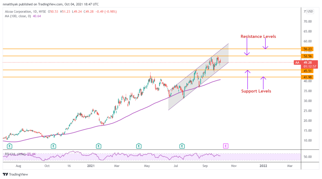Viewport: 322px width, 179px height.
Task: Click the purple upcoming earnings E marker
Action: coord(226,146)
